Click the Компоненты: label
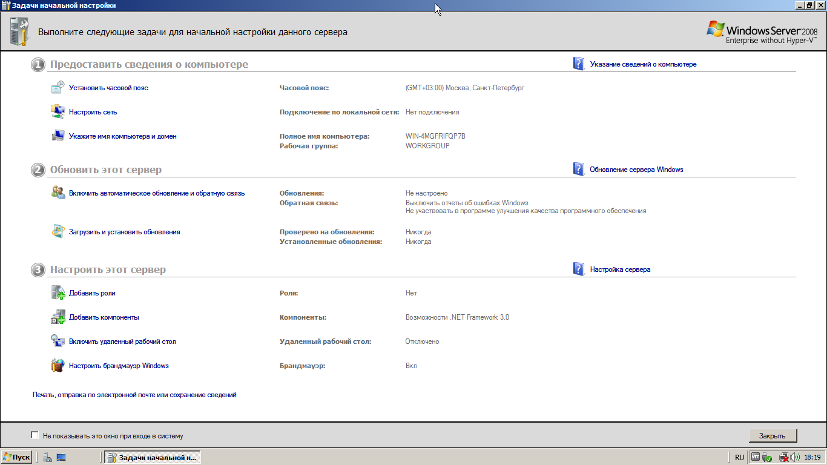The height and width of the screenshot is (465, 827). pyautogui.click(x=303, y=317)
